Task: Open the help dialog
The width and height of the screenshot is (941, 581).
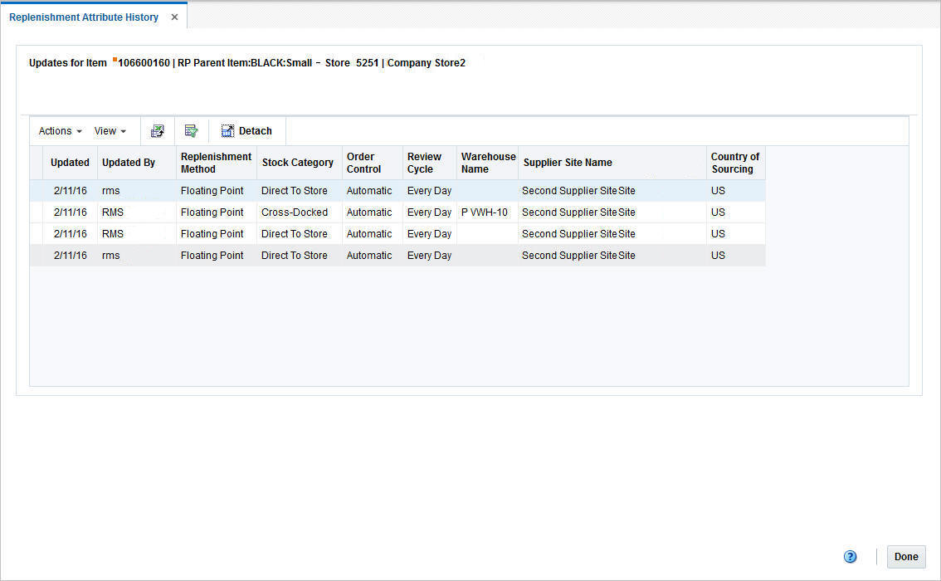Action: tap(850, 556)
